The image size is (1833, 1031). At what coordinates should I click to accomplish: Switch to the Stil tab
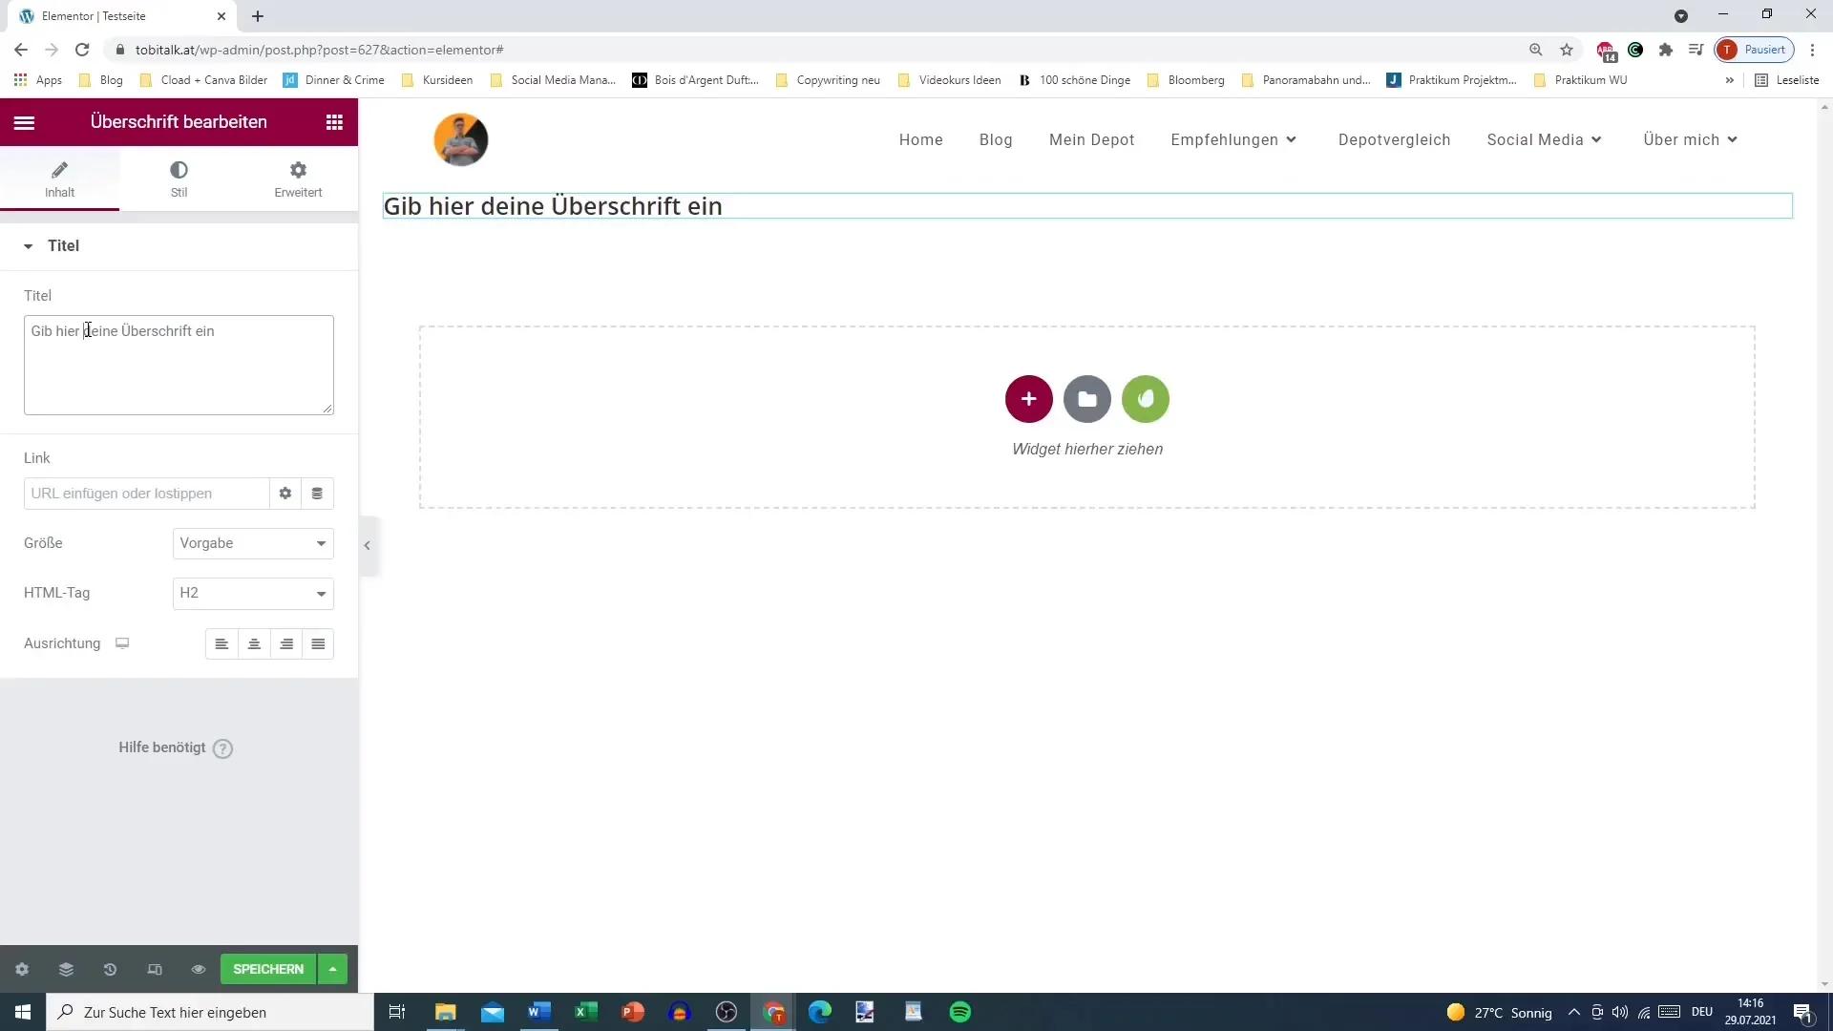(179, 179)
